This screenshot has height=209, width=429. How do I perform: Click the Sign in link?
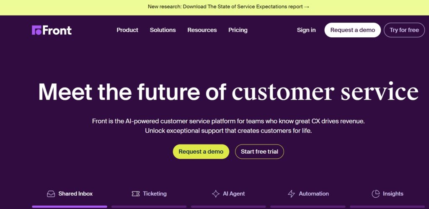(x=306, y=30)
